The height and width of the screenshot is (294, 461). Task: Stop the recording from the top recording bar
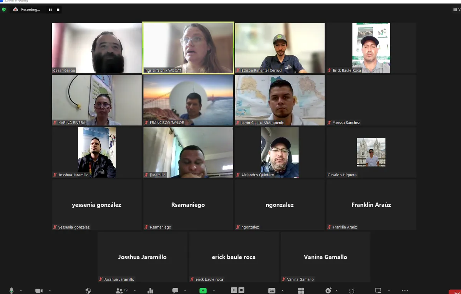tap(58, 10)
